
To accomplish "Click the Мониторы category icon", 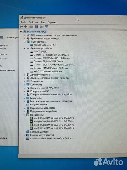I will click(28, 98).
